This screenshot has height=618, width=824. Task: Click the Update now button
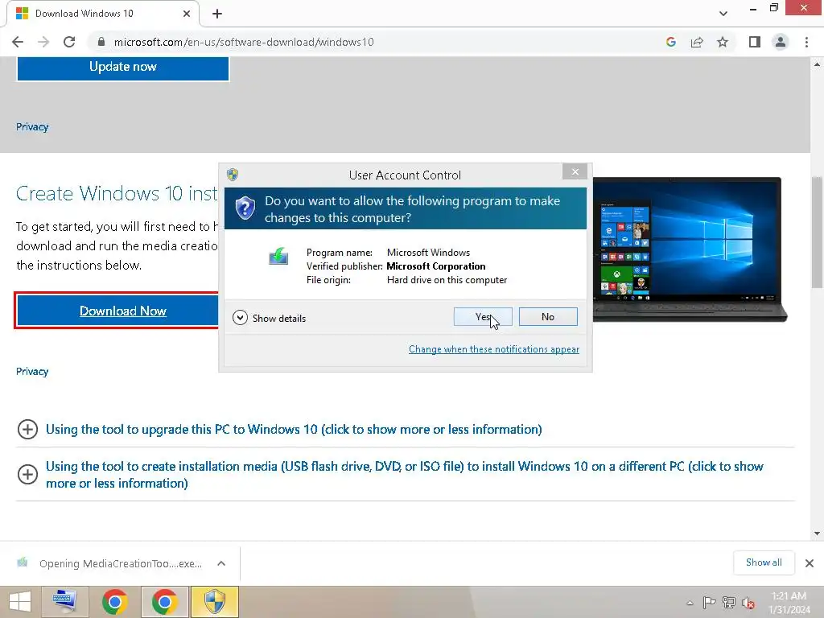pos(123,68)
